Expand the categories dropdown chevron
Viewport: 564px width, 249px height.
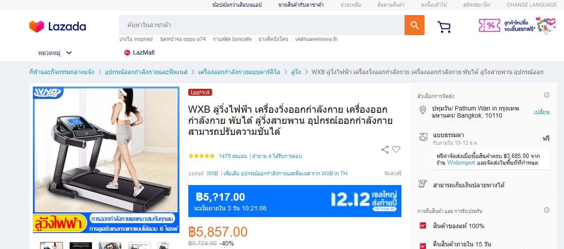click(69, 53)
